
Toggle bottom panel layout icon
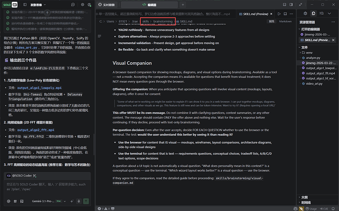pos(284,4)
